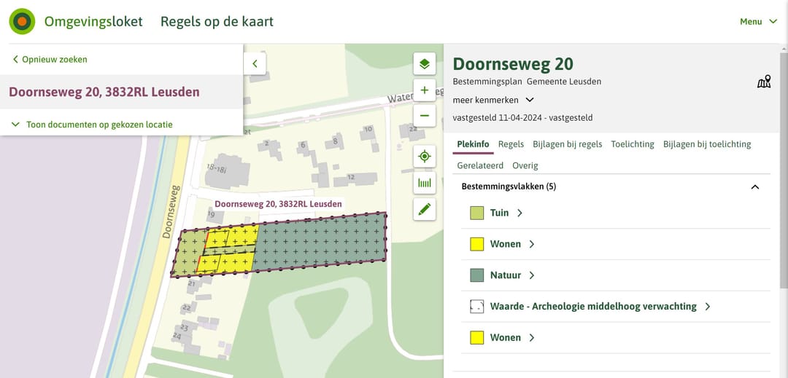Open the Natuur zoning details

coord(506,275)
